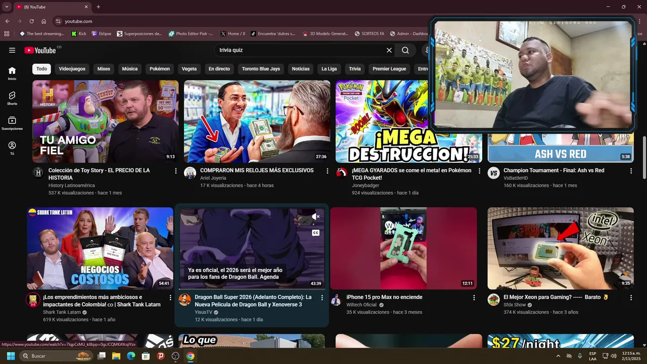Open the Tú profile sidebar item

pos(12,148)
